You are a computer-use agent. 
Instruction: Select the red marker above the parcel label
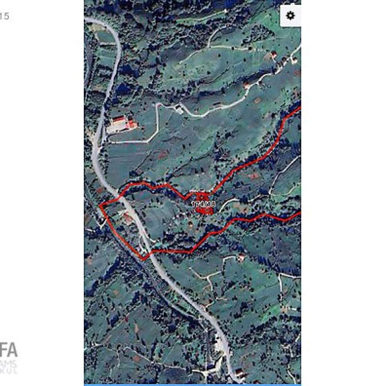click(x=202, y=196)
